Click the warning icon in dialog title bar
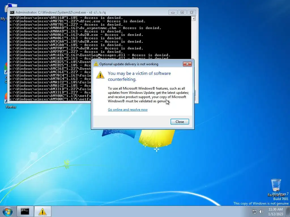 coord(96,64)
